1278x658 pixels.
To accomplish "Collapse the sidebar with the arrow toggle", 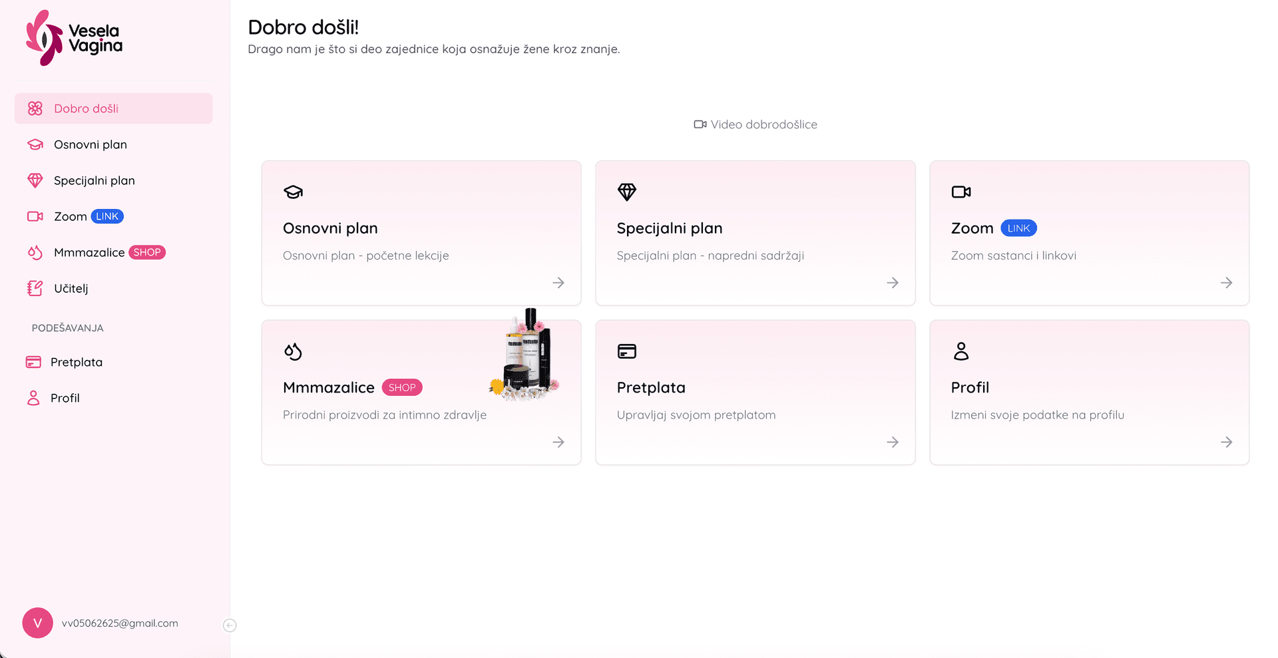I will (230, 625).
